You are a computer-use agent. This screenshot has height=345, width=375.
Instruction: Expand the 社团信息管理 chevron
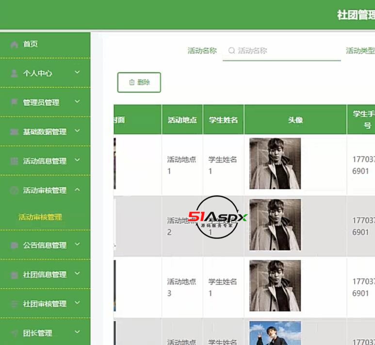pyautogui.click(x=77, y=273)
